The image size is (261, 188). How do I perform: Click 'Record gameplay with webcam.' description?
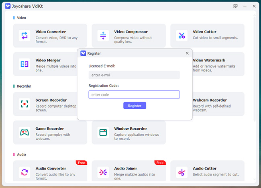click(53, 137)
